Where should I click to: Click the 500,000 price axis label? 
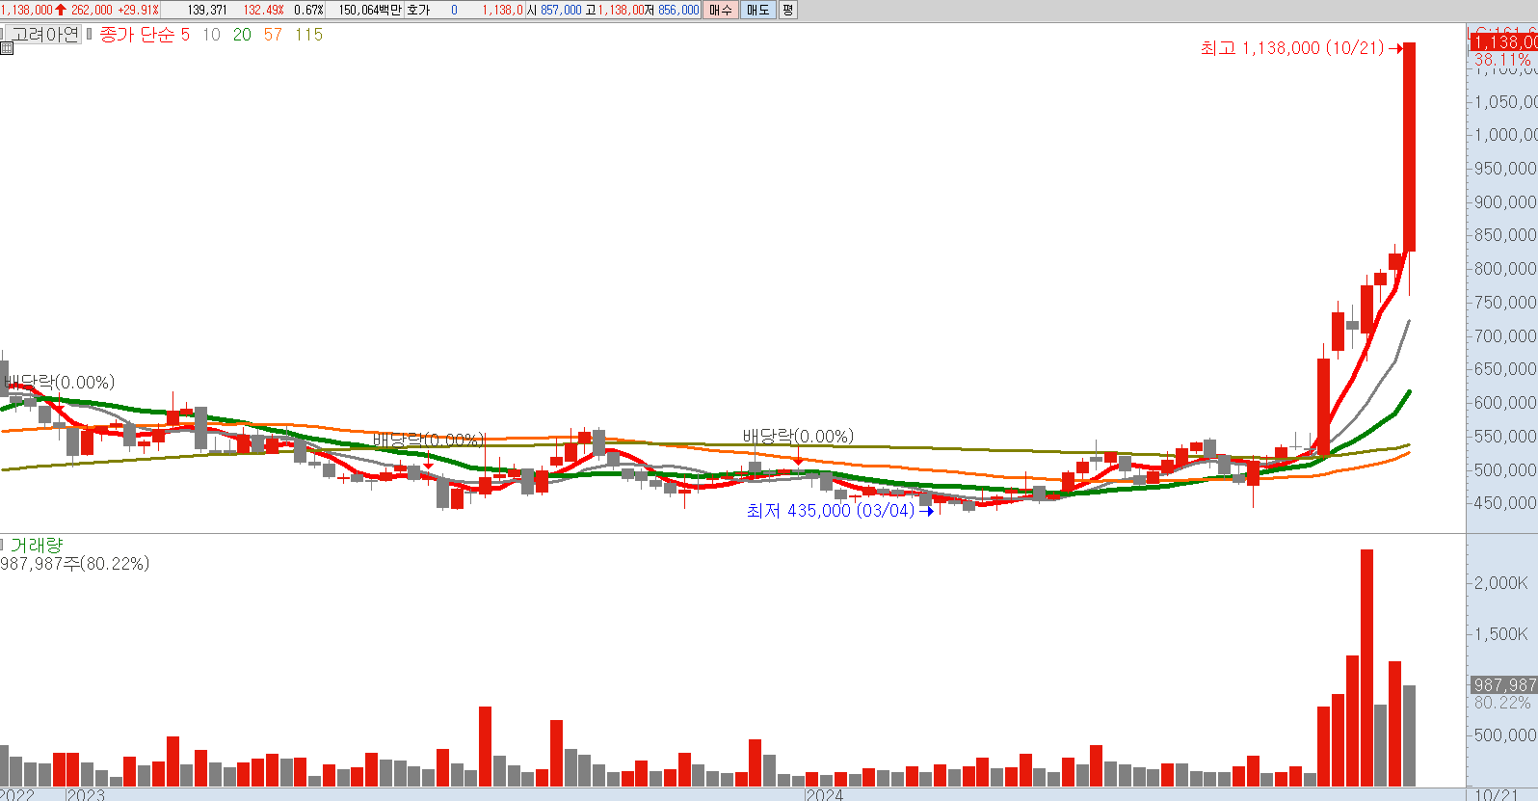tap(1505, 469)
